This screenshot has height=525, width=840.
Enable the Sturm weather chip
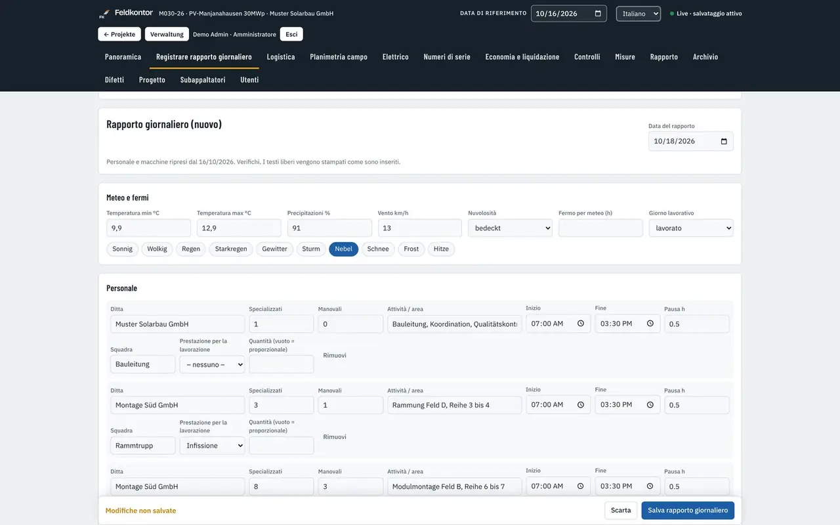coord(311,249)
